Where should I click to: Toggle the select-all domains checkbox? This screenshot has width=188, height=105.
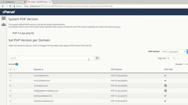(11, 69)
